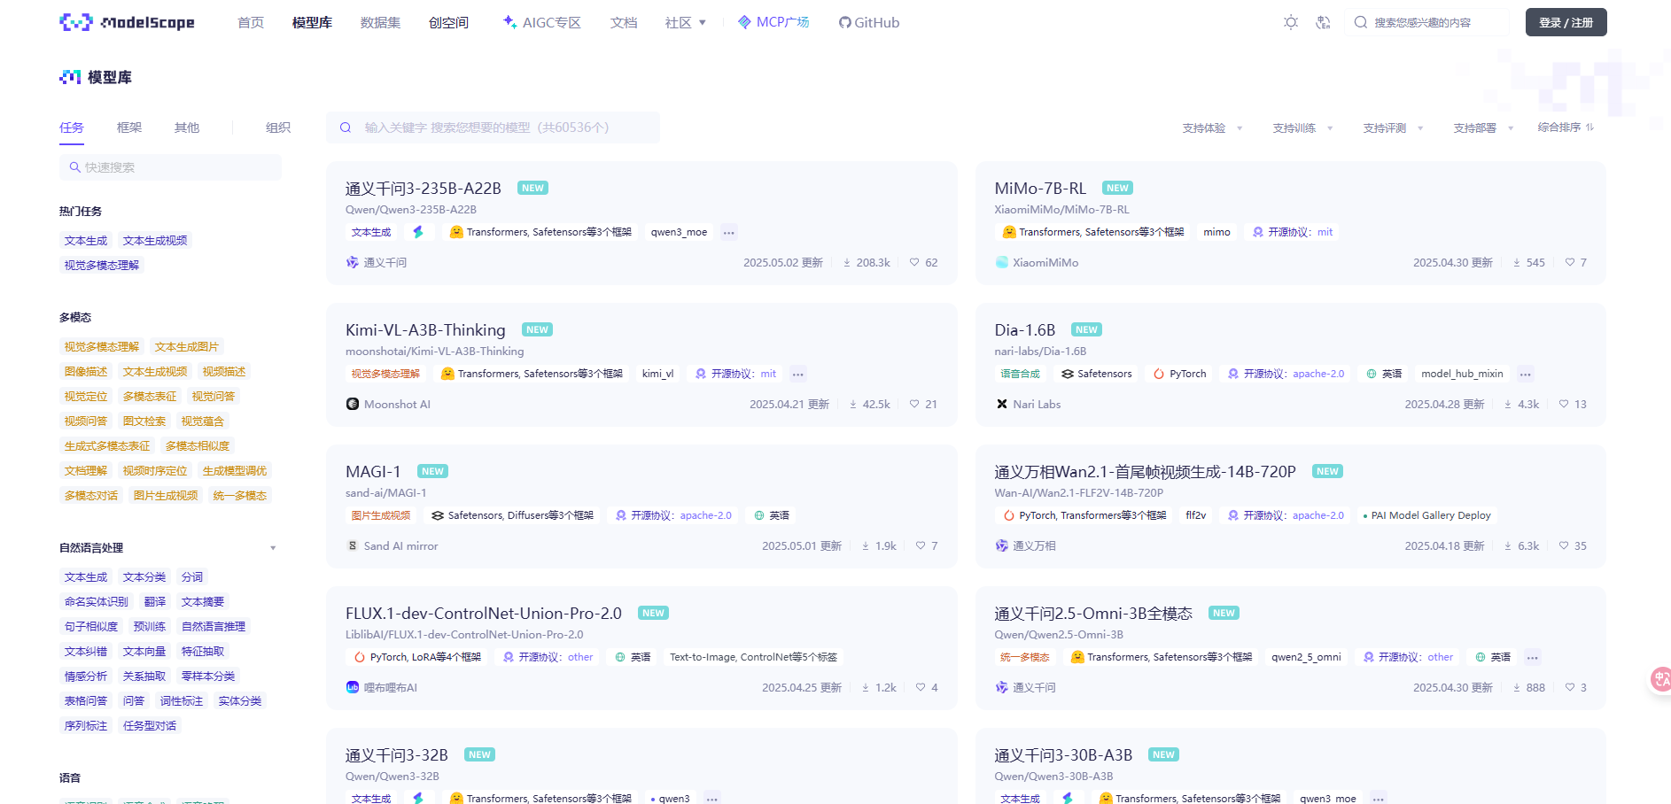Open the MAGI-1 model title
The height and width of the screenshot is (804, 1671).
(373, 471)
